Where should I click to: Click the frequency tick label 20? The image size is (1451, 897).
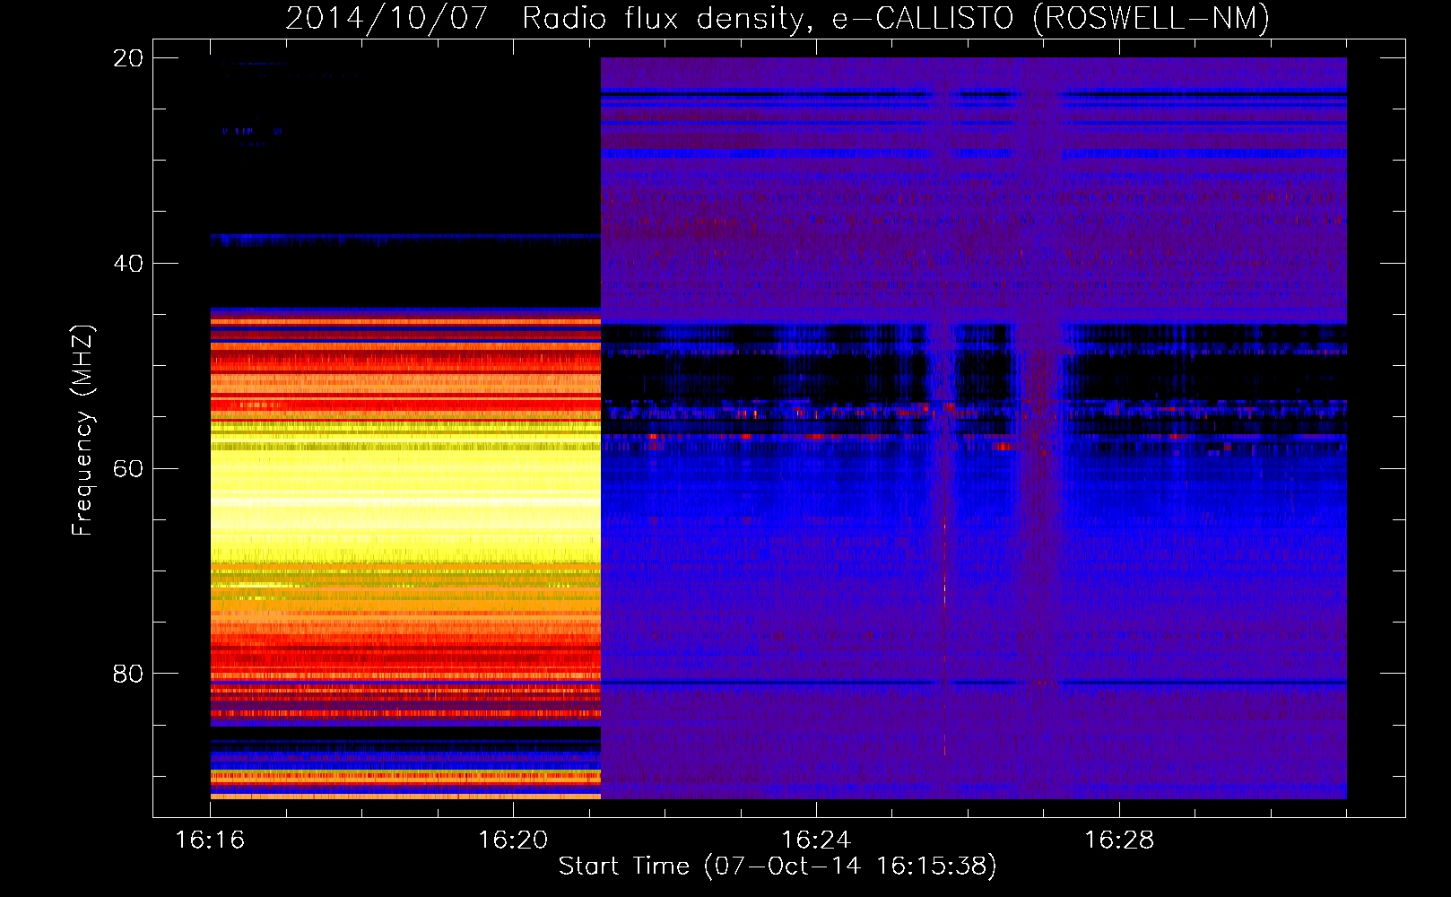point(127,58)
